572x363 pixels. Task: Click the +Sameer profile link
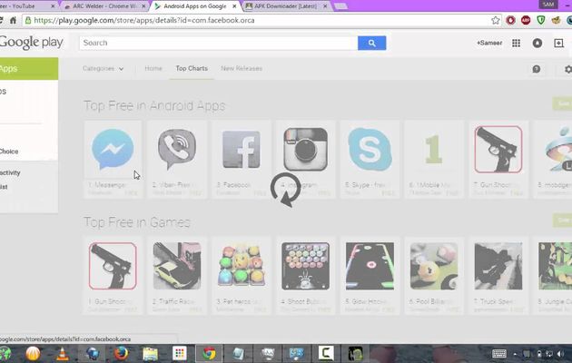pos(489,43)
